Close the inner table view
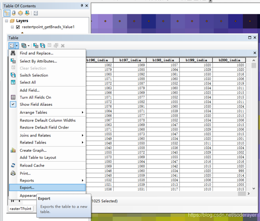 [x=255, y=53]
